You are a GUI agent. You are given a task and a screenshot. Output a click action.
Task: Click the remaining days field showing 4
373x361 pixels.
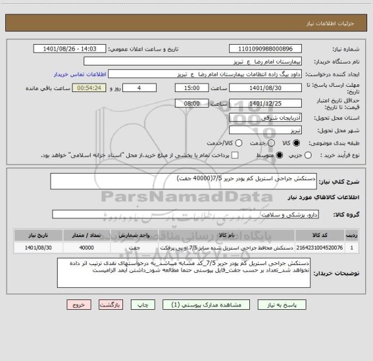[x=139, y=88]
